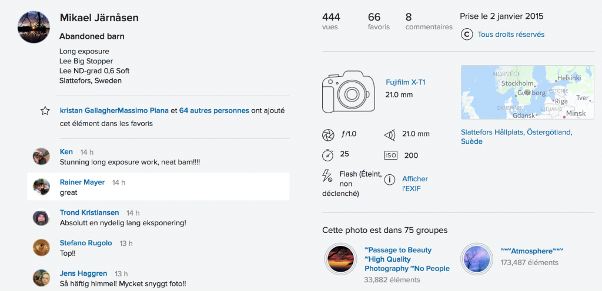Image resolution: width=602 pixels, height=291 pixels.
Task: Click the flash status icon
Action: click(x=328, y=175)
